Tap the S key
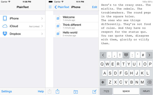 [x=110, y=73]
